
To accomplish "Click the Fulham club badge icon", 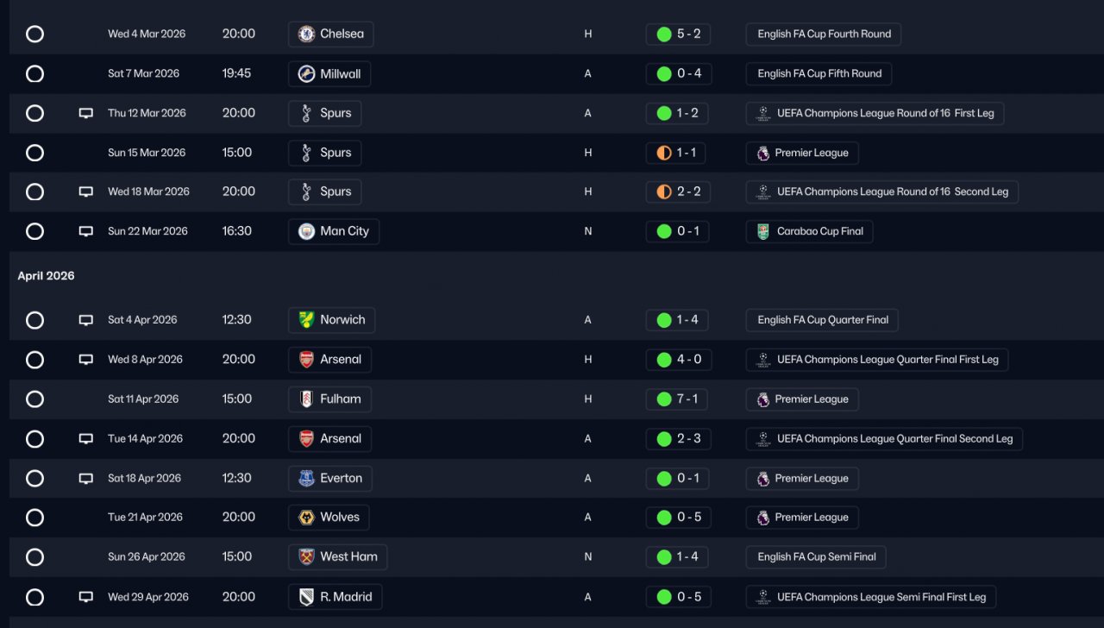I will coord(306,399).
